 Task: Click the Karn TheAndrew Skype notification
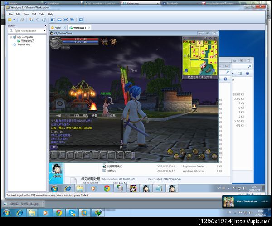coord(246,201)
